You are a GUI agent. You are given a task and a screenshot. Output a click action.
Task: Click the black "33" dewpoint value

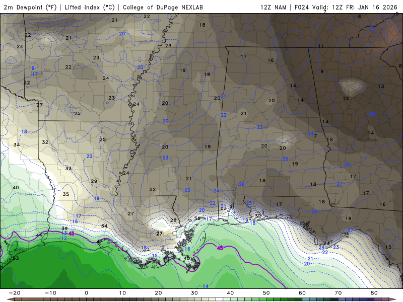69,169
